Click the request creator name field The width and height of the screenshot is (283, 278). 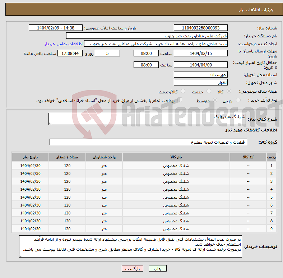(156, 44)
